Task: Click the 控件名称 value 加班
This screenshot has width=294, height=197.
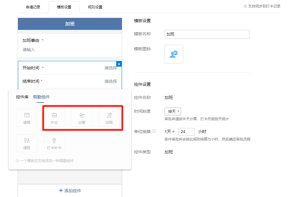Action: pyautogui.click(x=169, y=97)
